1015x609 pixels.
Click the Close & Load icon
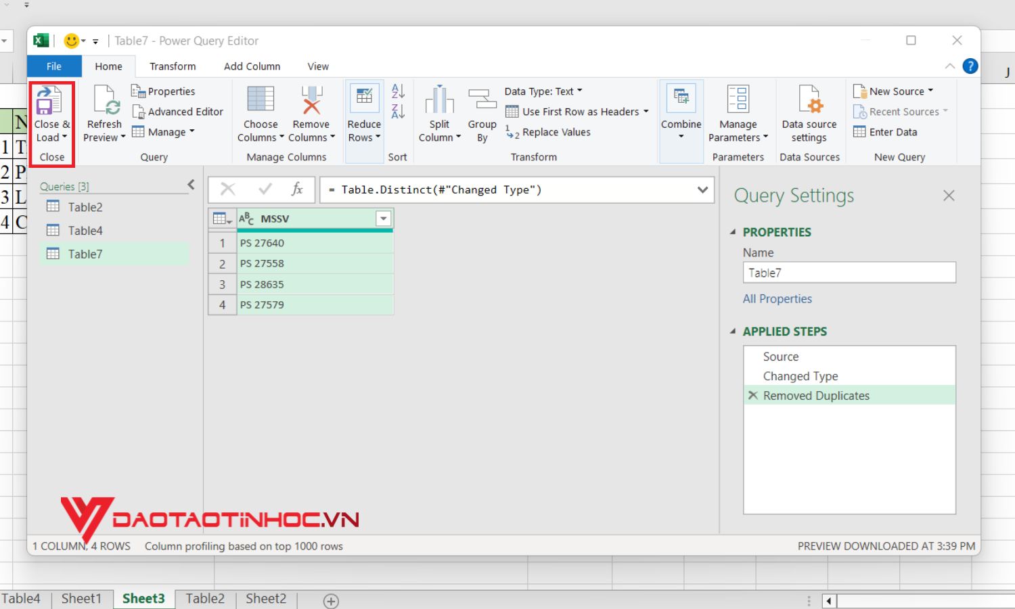[49, 101]
